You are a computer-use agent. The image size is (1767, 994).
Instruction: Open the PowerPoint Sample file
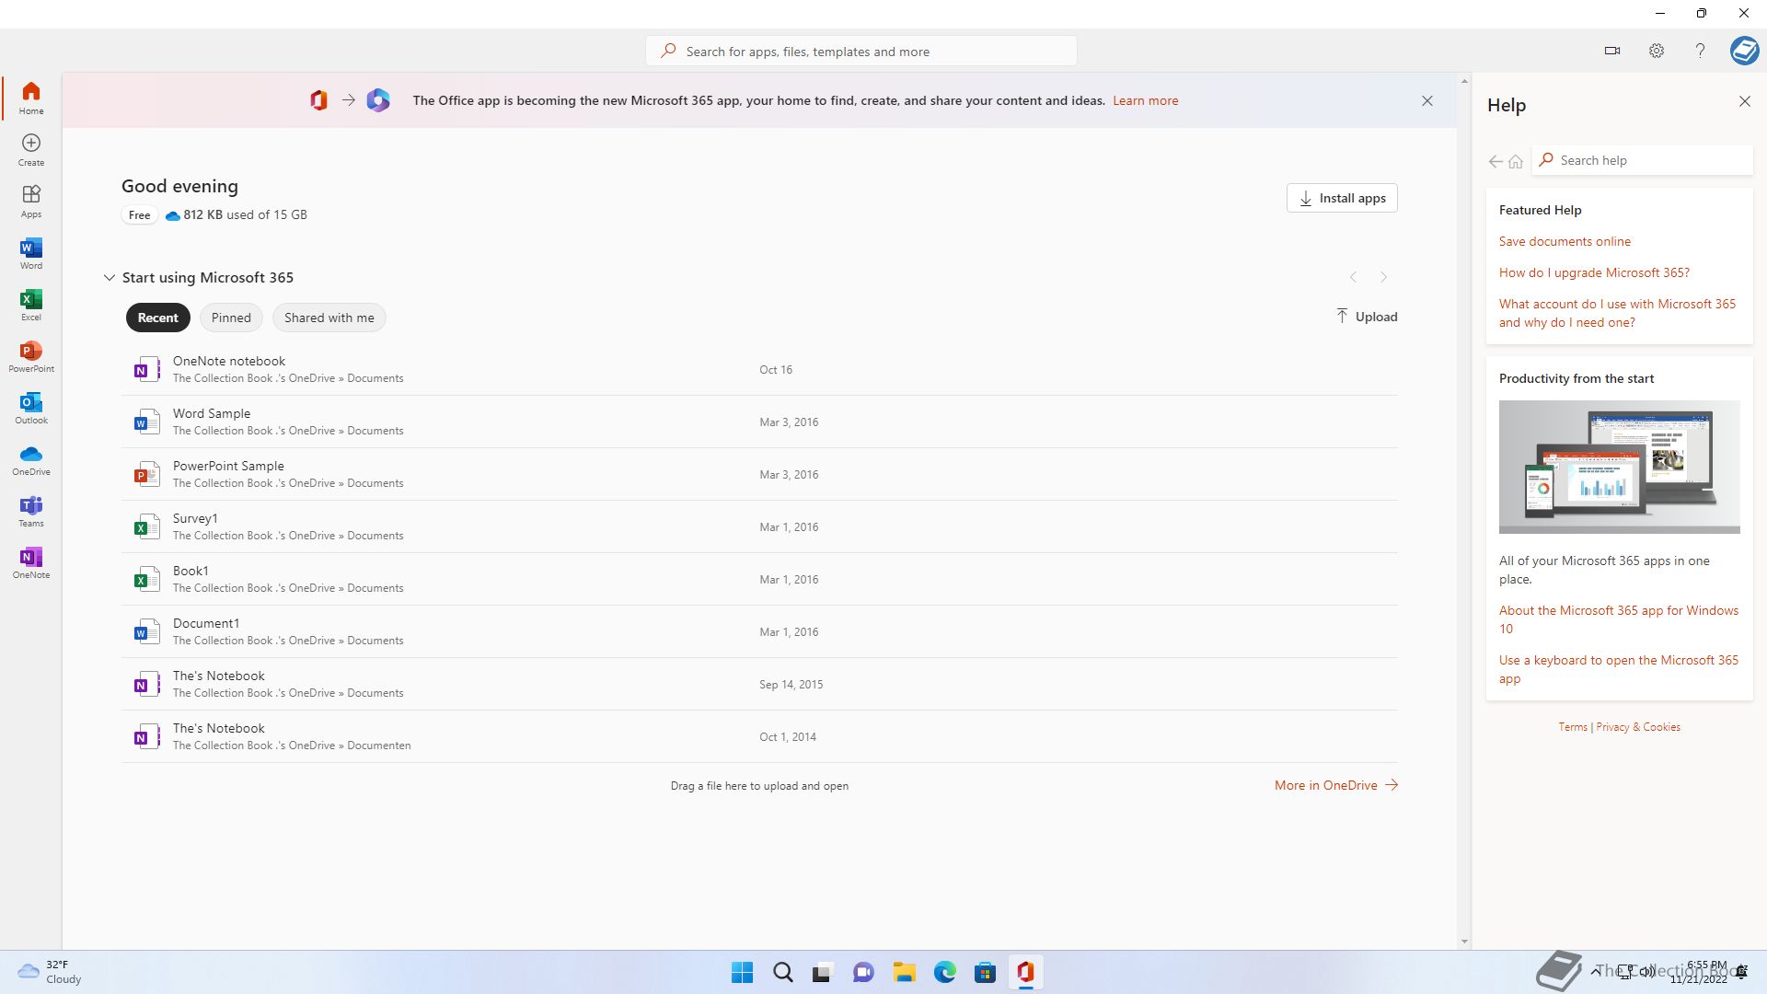coord(759,474)
